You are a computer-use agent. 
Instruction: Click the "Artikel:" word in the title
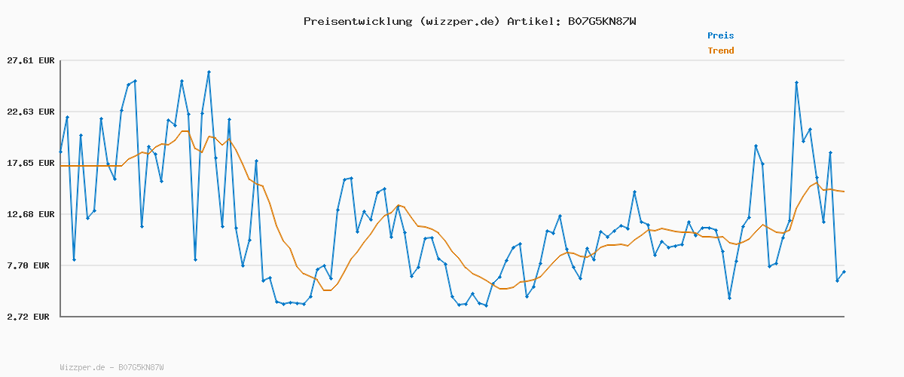pos(533,21)
